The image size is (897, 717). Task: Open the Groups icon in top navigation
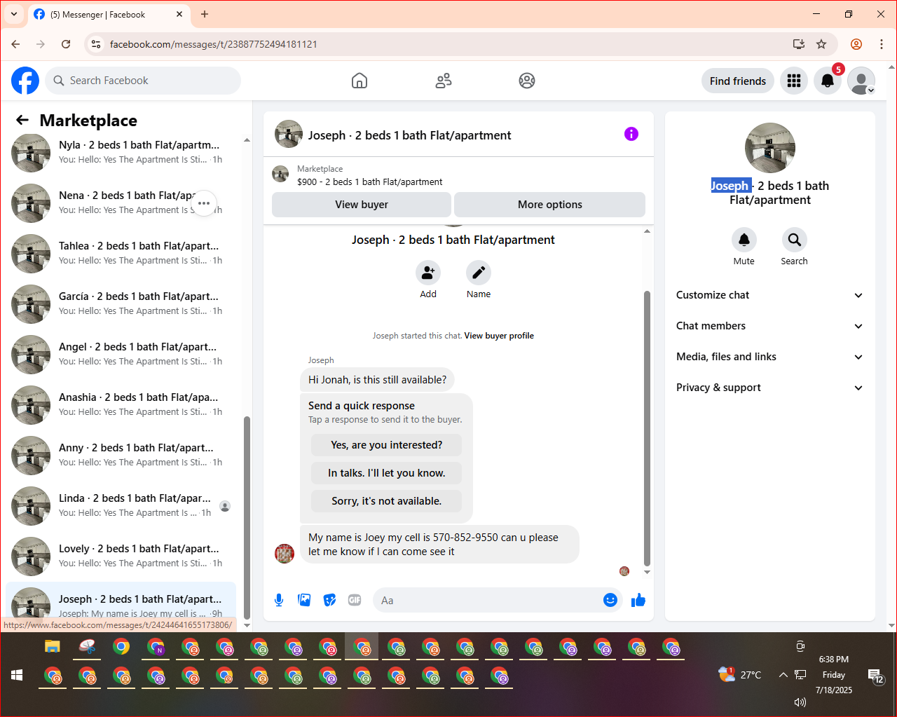click(x=527, y=81)
